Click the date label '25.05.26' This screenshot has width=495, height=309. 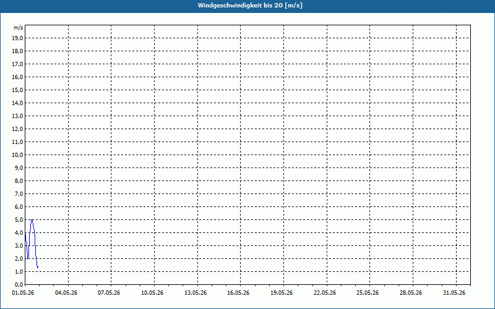pos(368,293)
